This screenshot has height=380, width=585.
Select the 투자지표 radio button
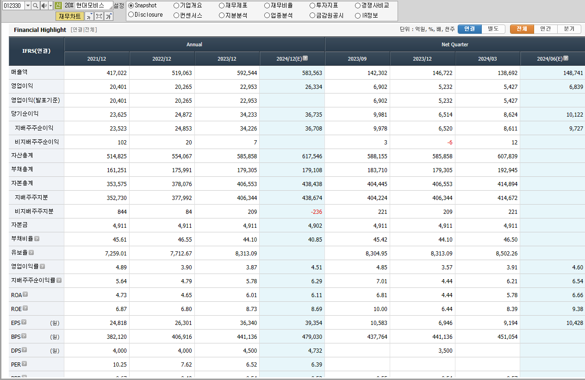(x=312, y=6)
